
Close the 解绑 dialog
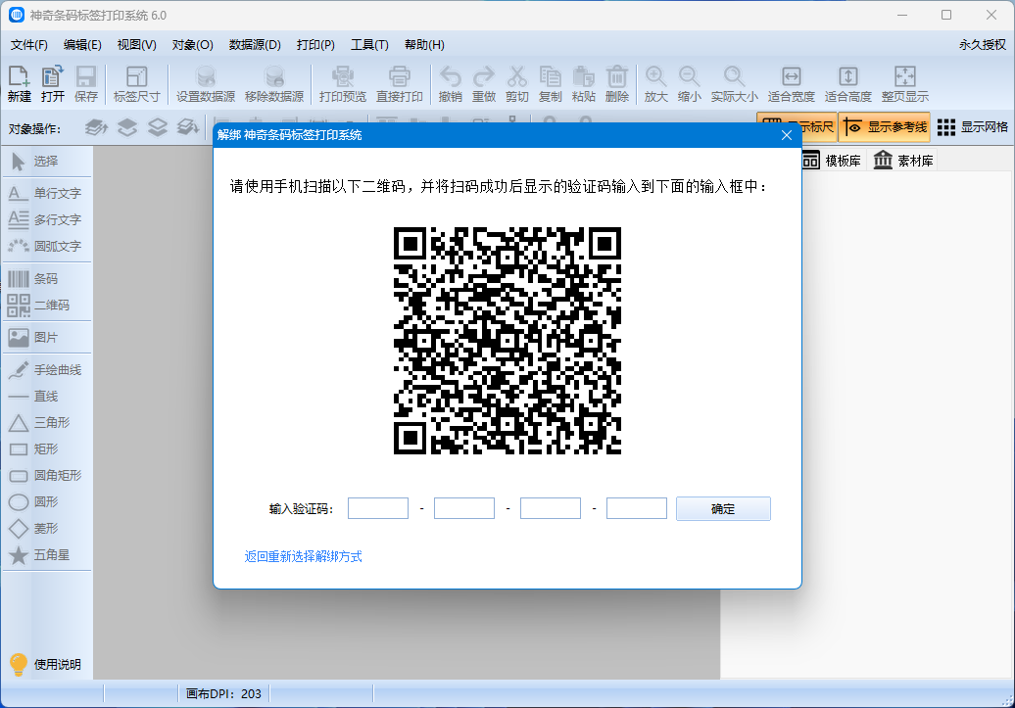tap(787, 134)
